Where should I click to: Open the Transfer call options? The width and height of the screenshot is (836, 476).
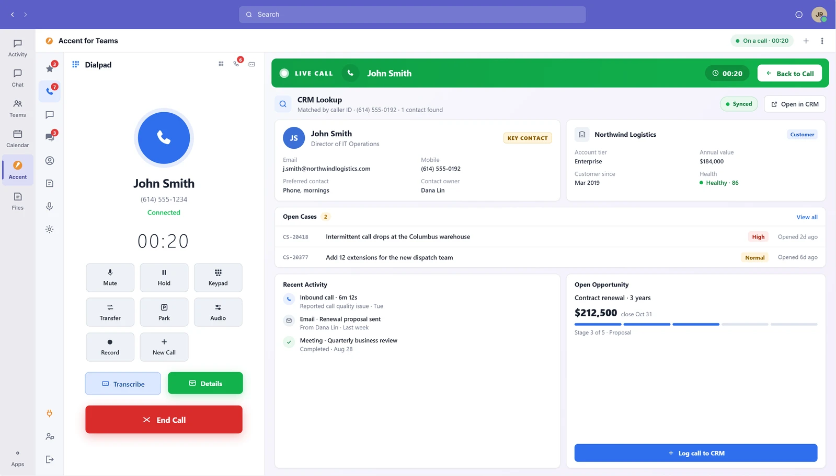click(110, 312)
